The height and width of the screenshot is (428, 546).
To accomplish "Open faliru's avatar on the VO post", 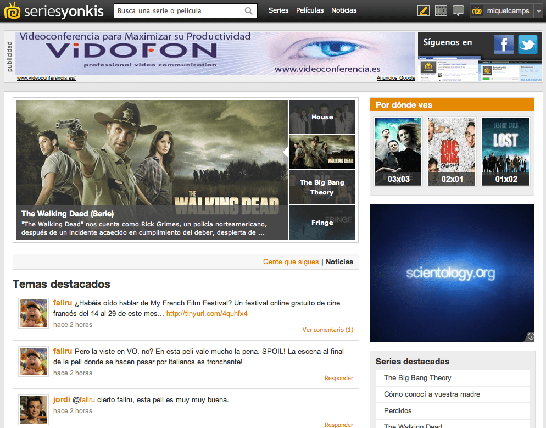I will pyautogui.click(x=34, y=362).
